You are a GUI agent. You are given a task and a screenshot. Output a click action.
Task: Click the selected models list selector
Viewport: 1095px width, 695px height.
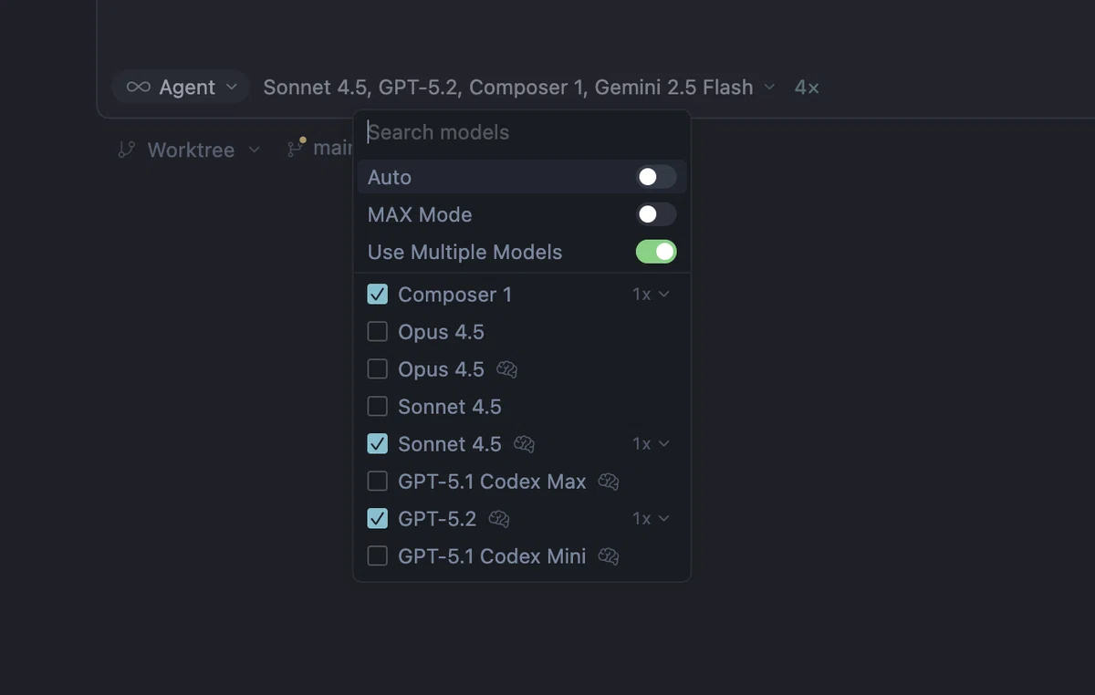519,88
